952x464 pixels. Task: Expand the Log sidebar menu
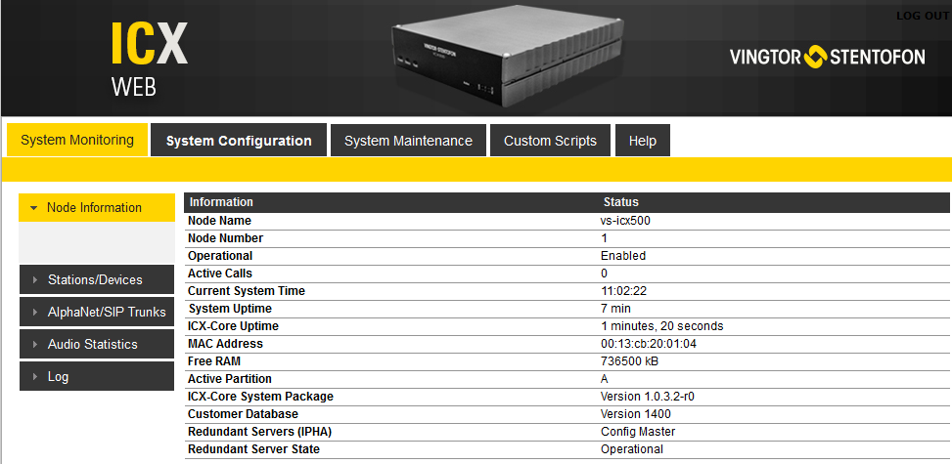pos(59,376)
